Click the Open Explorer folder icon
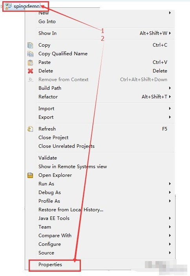The width and height of the screenshot is (190, 276). 30,175
